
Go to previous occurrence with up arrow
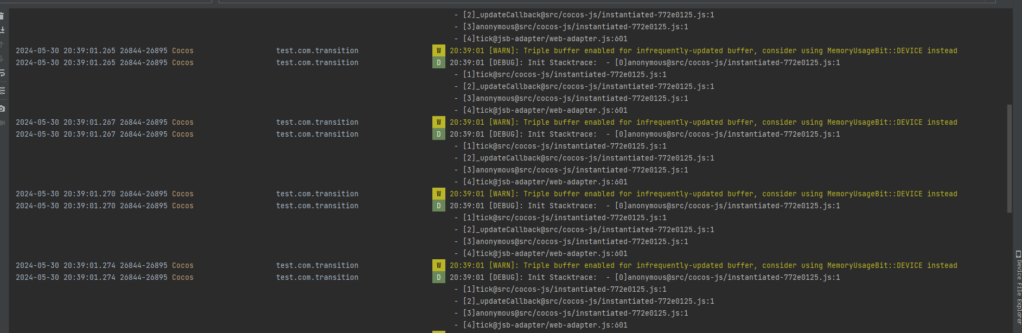pos(2,44)
